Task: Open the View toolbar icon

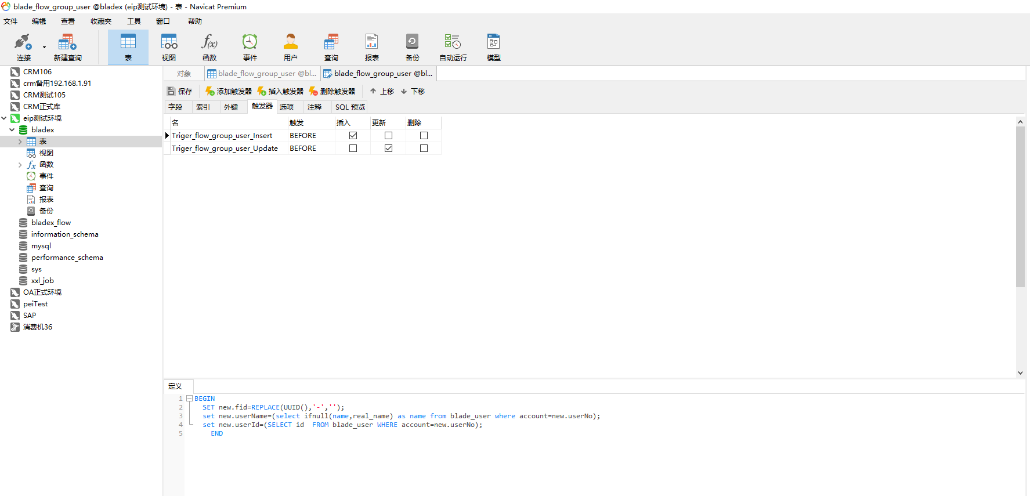Action: pos(169,48)
